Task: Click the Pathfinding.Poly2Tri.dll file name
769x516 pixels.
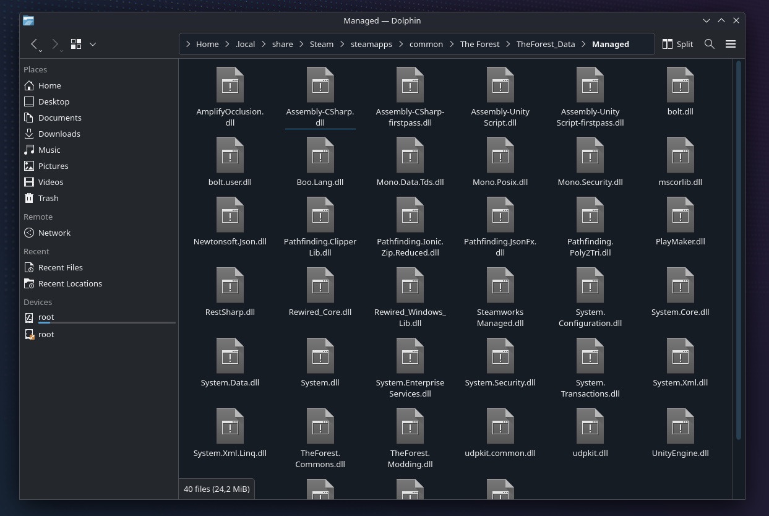Action: [590, 247]
